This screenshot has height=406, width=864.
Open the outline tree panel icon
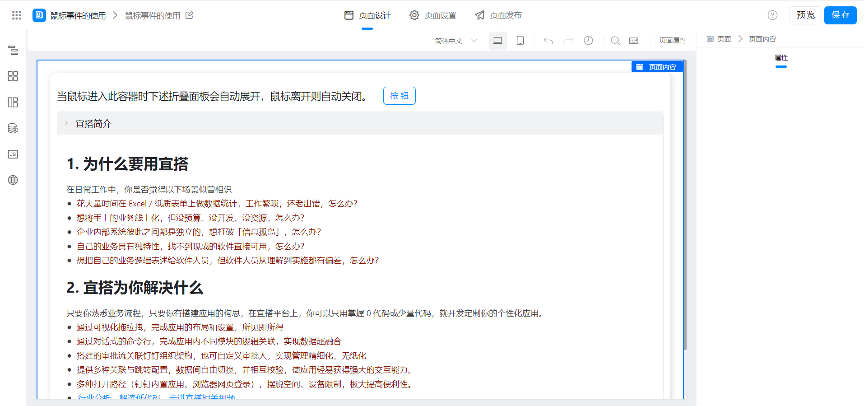(13, 50)
